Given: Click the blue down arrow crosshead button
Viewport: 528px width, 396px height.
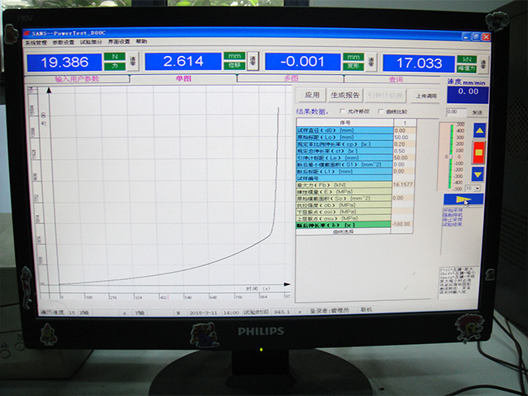Looking at the screenshot, I should point(478,173).
